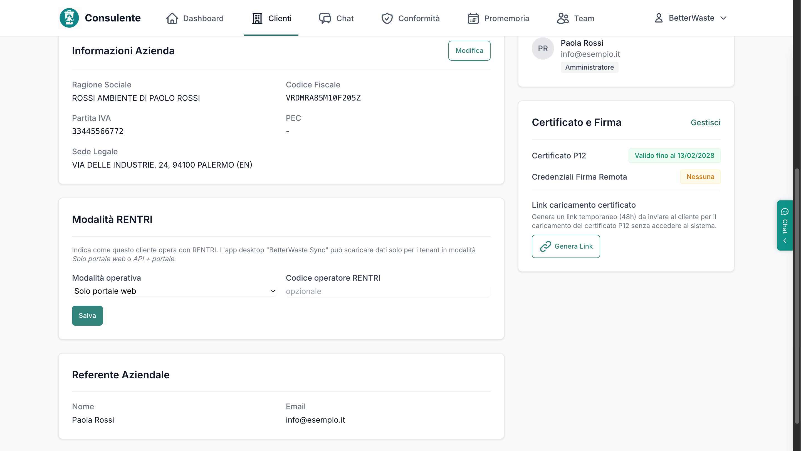Click the Certificato e Firma heading
801x451 pixels.
[576, 122]
